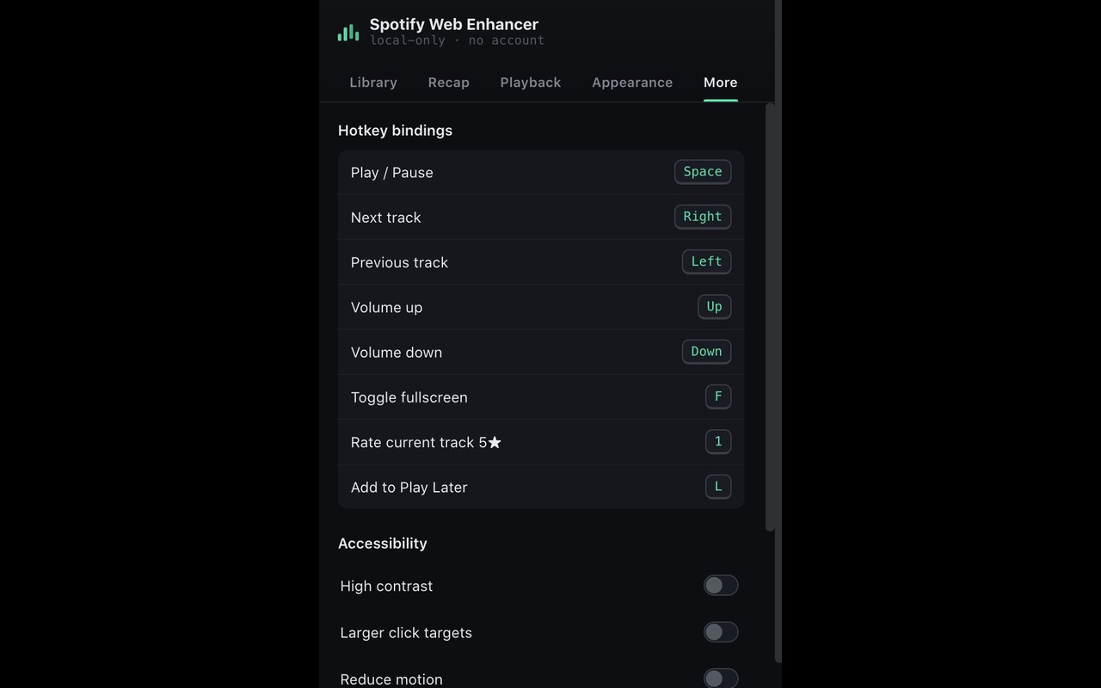This screenshot has width=1101, height=688.
Task: Edit the Space hotkey for Play / Pause
Action: 703,172
